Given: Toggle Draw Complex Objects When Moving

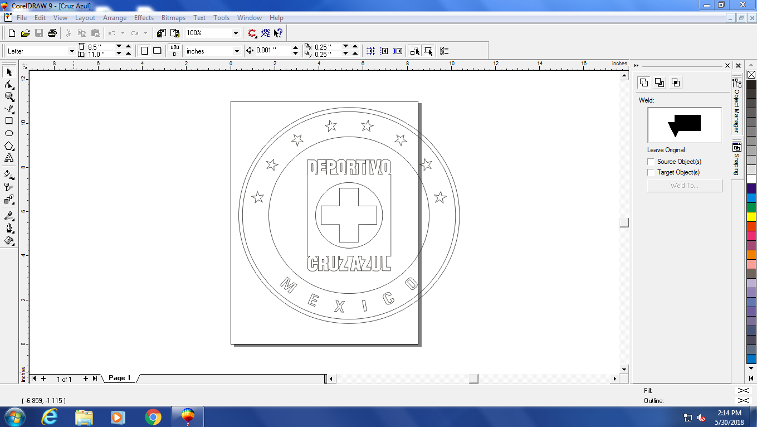Looking at the screenshot, I should coord(414,51).
